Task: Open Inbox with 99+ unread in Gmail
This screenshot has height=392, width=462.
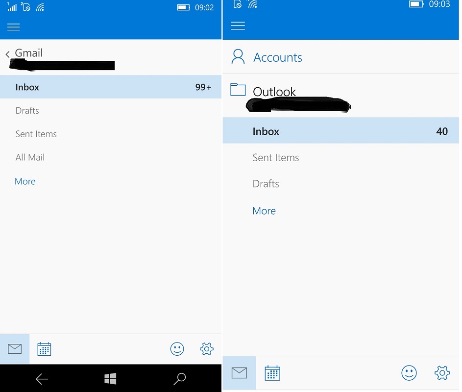Action: point(111,87)
